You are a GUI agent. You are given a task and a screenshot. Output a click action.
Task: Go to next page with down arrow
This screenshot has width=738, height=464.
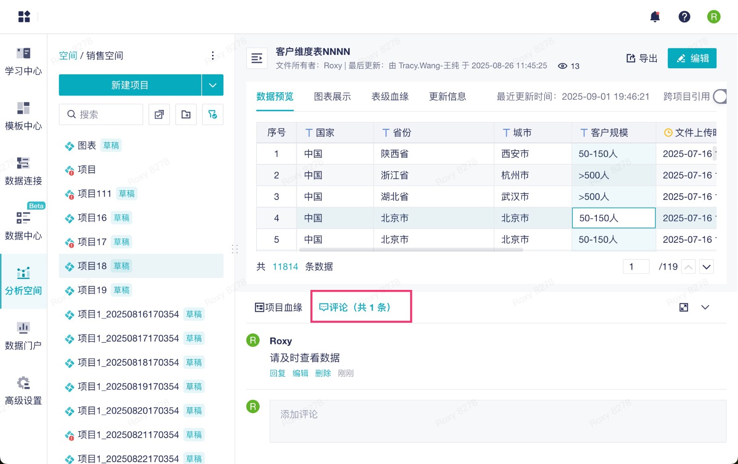tap(707, 267)
